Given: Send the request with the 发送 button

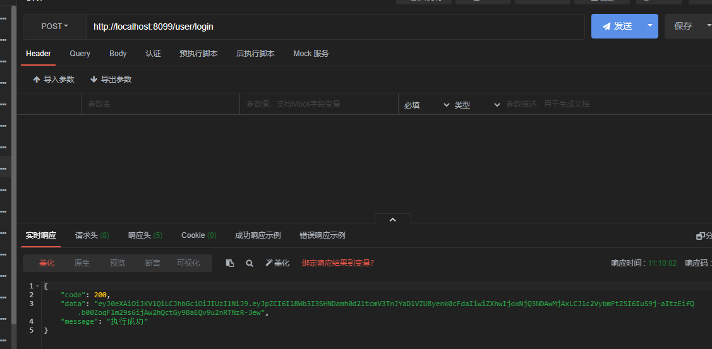Looking at the screenshot, I should pyautogui.click(x=617, y=27).
